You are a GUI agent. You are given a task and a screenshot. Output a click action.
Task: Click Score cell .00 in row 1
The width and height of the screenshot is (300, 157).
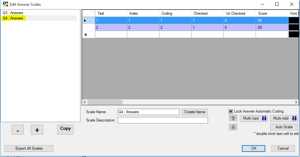tap(272, 20)
